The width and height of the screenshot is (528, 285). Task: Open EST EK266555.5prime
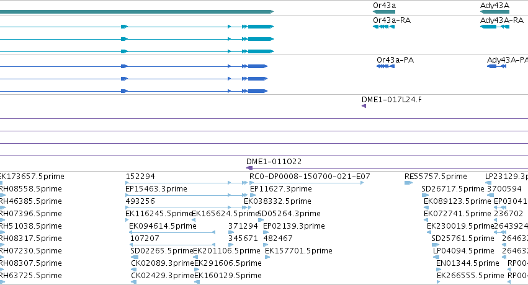pyautogui.click(x=470, y=276)
